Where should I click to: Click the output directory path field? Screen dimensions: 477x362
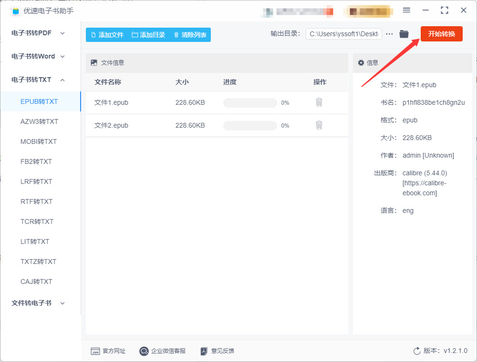tap(344, 34)
